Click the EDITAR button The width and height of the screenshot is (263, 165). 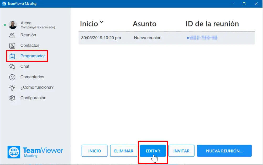[153, 151]
